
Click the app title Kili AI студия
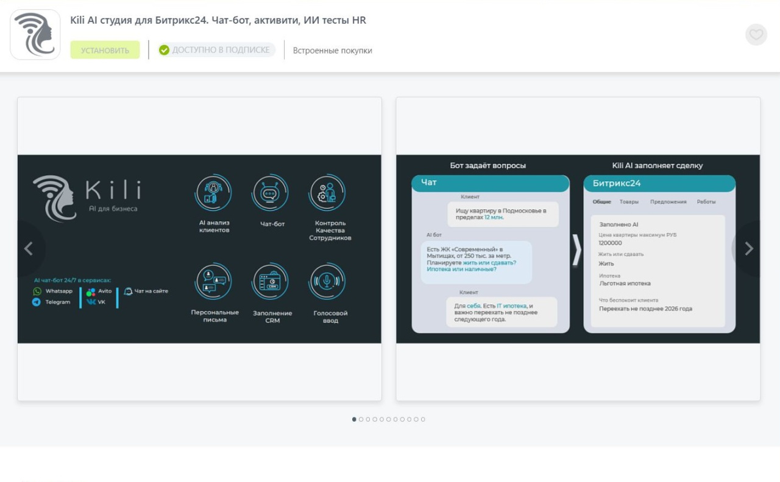point(218,20)
